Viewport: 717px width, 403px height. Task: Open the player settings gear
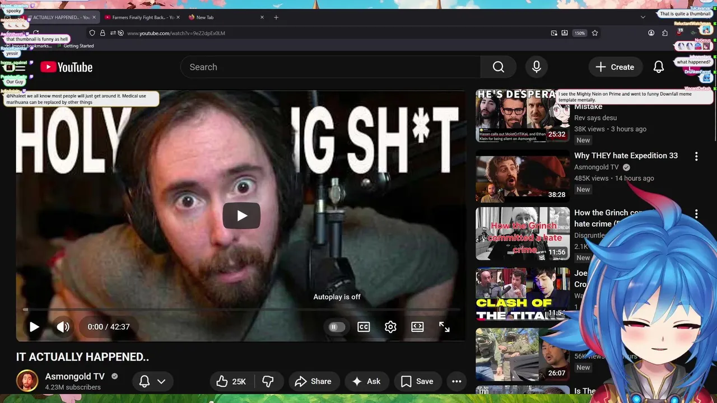click(x=390, y=327)
